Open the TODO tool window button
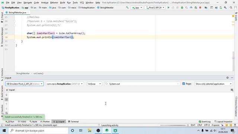 pos(22,122)
